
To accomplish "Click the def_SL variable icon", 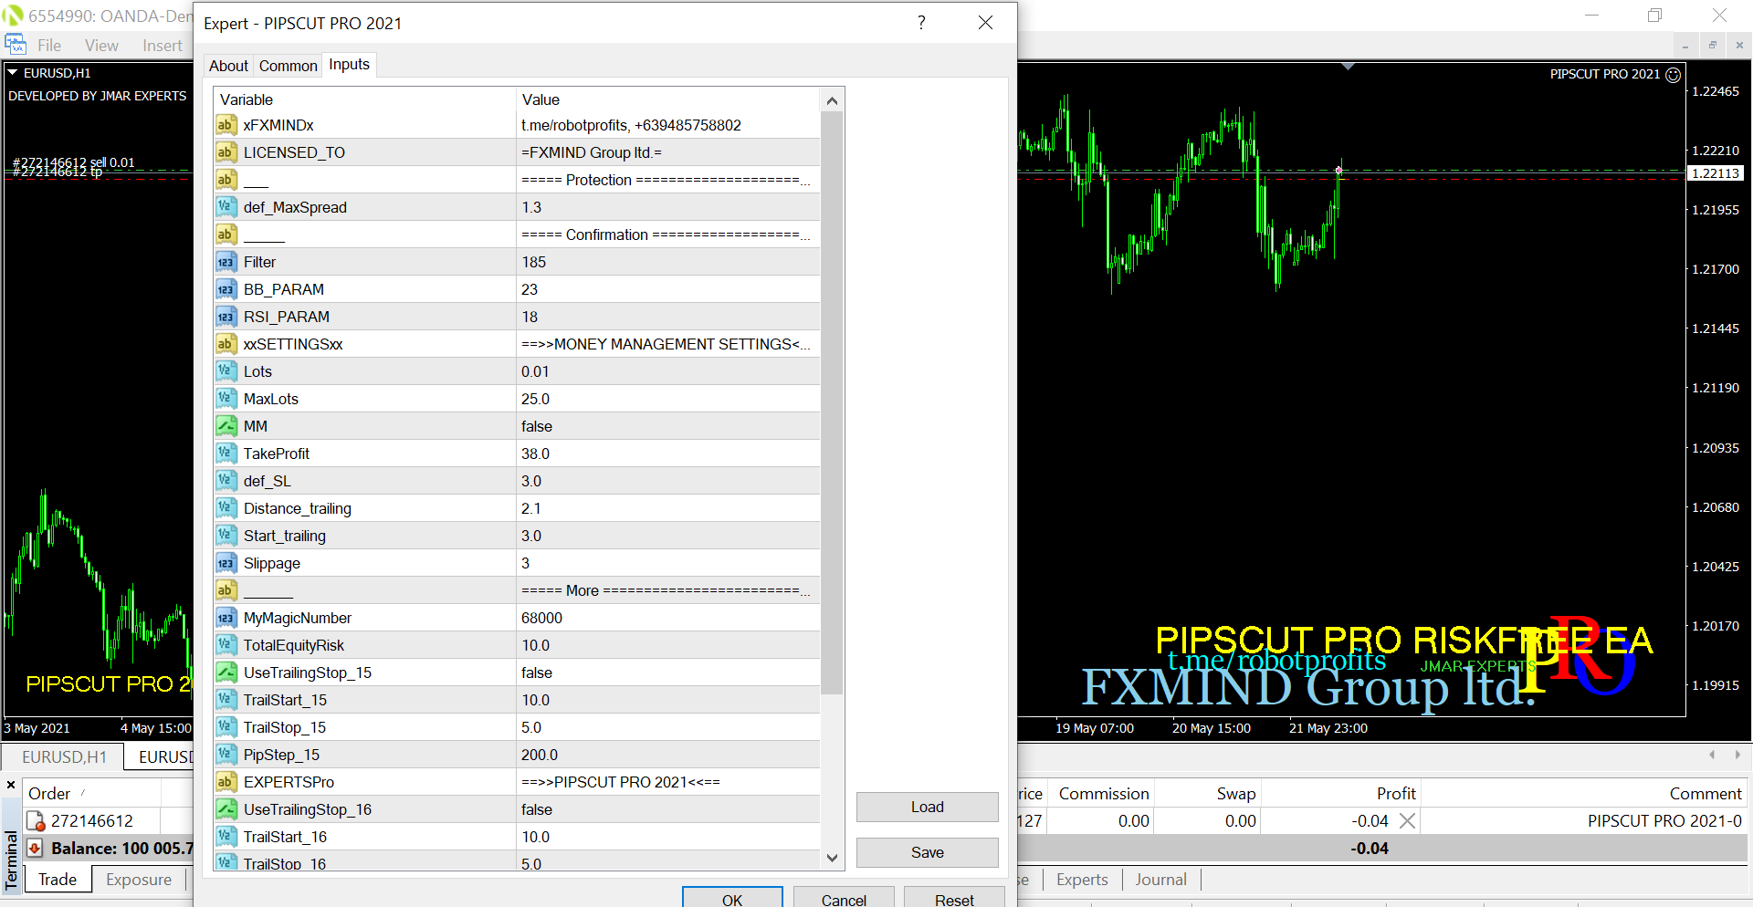I will (226, 481).
